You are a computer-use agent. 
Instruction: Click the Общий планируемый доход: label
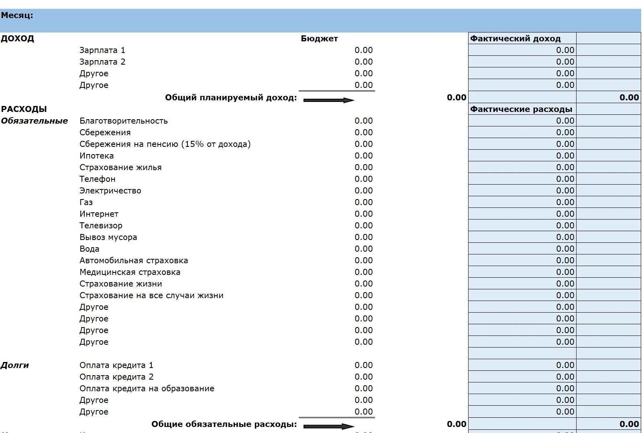[231, 98]
